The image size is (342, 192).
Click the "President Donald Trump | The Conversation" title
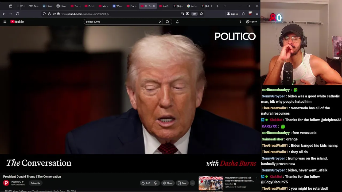(x=32, y=177)
